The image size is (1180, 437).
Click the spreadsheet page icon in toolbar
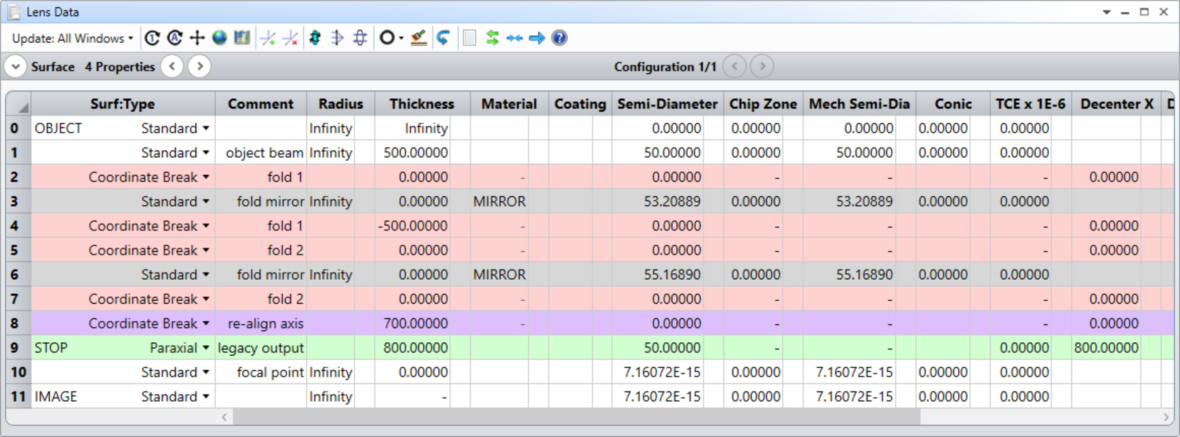coord(469,38)
